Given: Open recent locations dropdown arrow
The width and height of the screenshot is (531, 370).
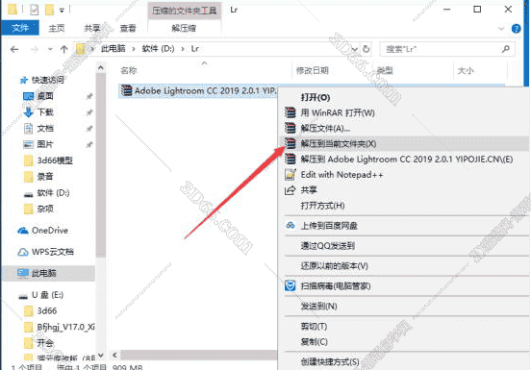Looking at the screenshot, I should [x=50, y=49].
